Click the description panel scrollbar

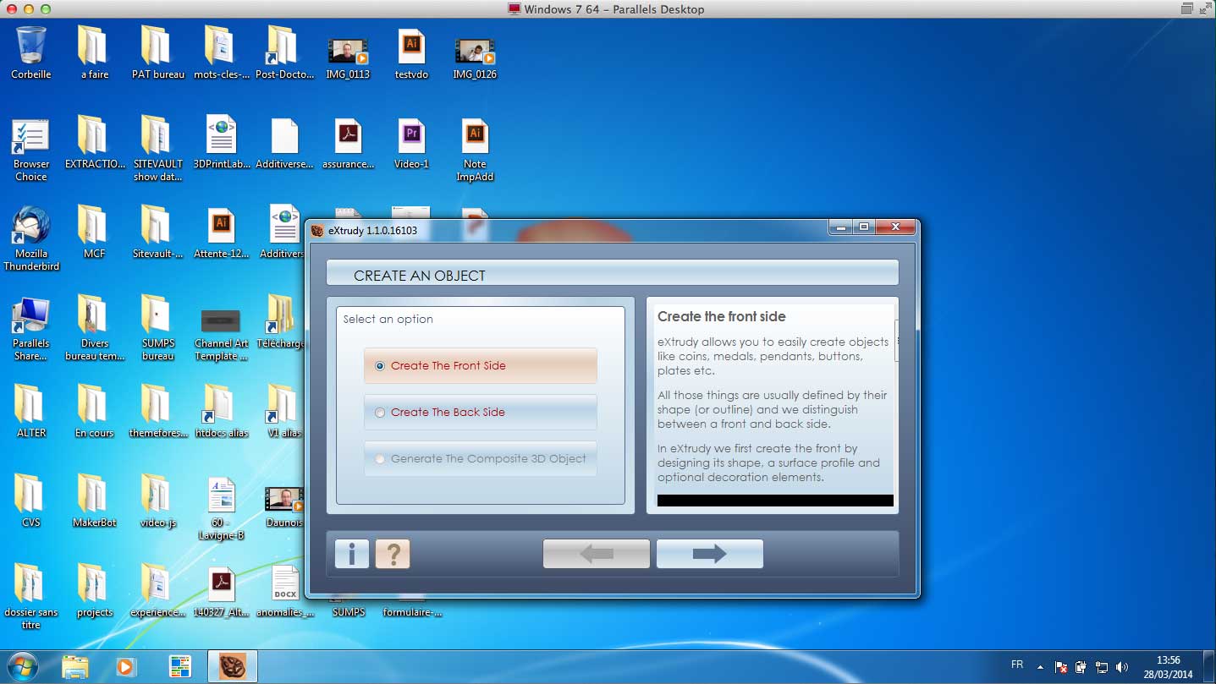click(895, 342)
